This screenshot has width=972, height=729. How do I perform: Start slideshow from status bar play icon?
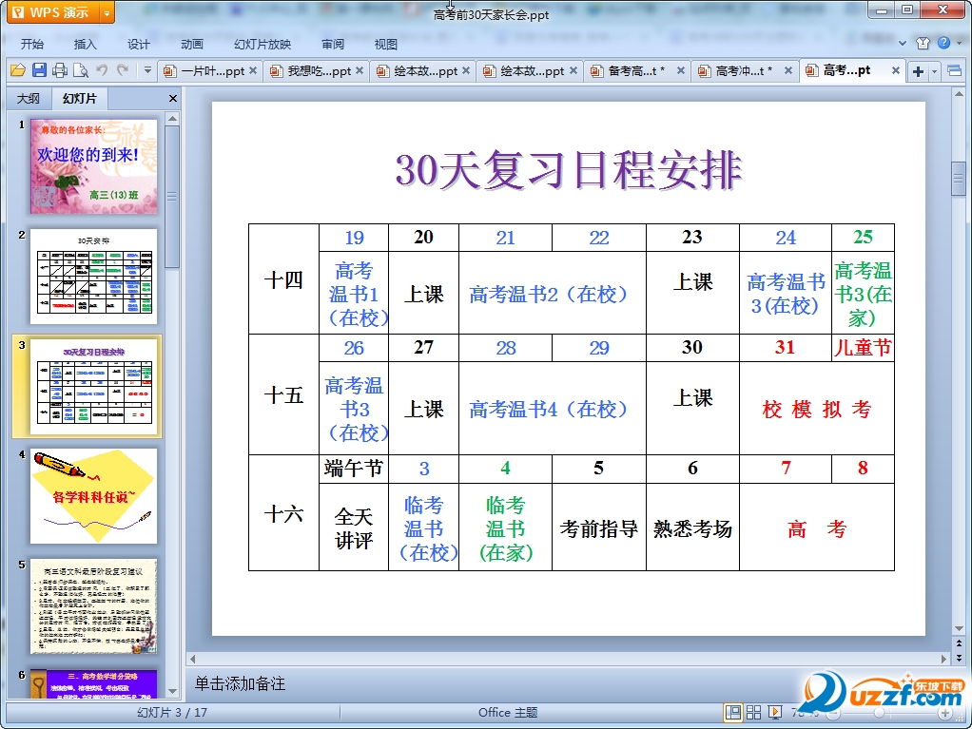[775, 712]
